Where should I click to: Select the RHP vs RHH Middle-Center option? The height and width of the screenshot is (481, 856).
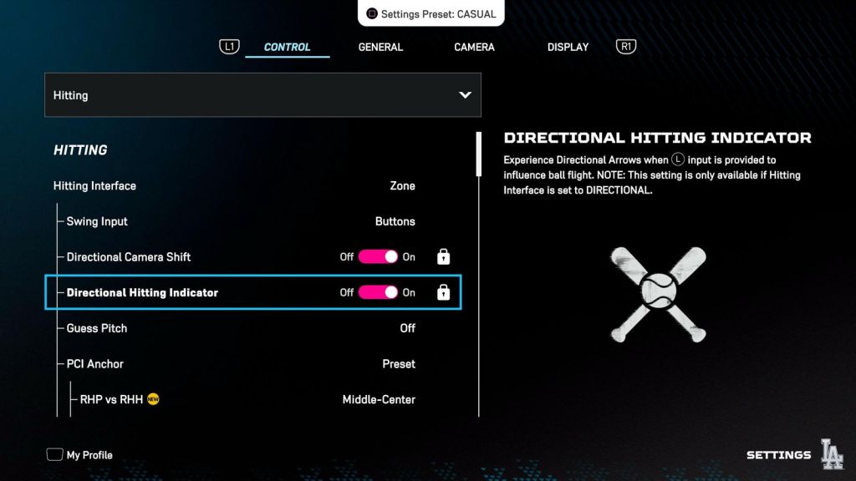pos(379,399)
